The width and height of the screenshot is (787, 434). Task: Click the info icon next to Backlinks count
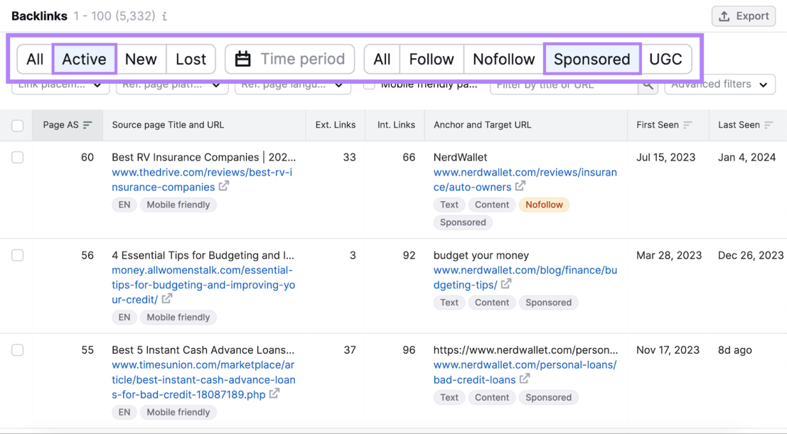pos(164,17)
